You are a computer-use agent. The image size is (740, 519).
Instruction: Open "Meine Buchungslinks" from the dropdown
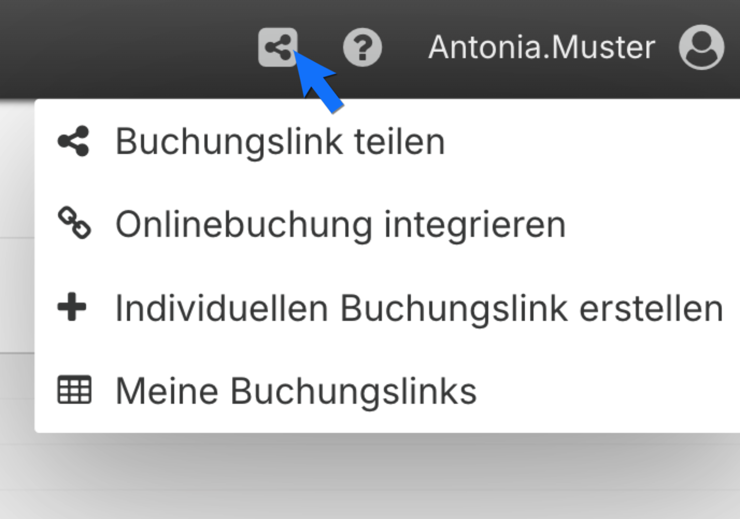coord(296,391)
